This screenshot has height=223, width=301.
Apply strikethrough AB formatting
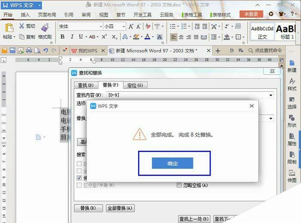tap(92, 37)
